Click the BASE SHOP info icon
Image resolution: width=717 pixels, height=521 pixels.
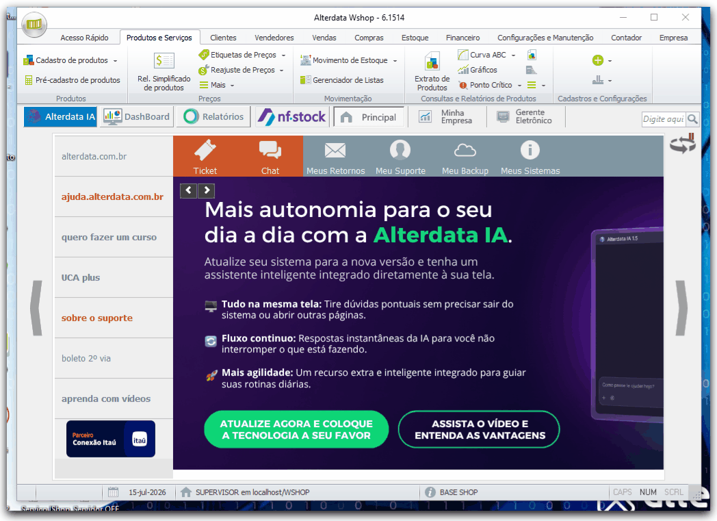[x=430, y=492]
